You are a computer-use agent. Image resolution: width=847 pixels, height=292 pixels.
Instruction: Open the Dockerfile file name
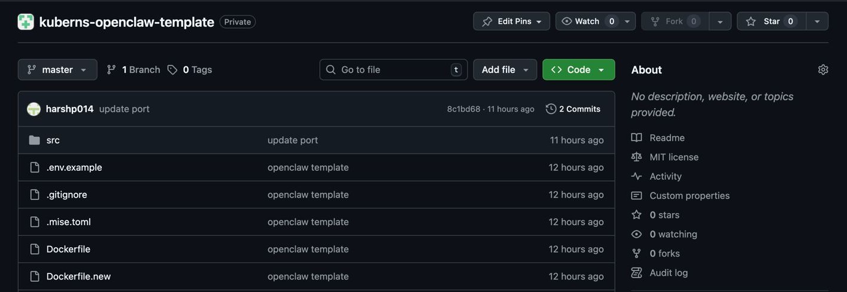tap(68, 249)
